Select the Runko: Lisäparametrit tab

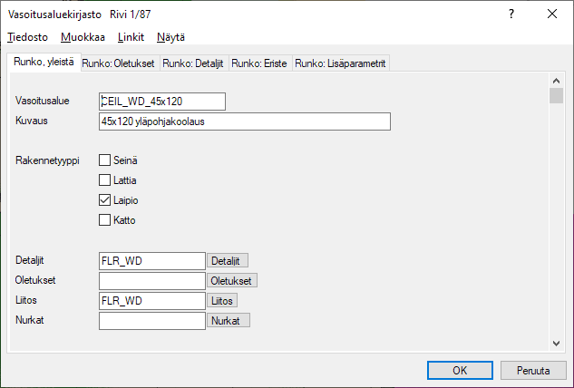click(x=341, y=63)
